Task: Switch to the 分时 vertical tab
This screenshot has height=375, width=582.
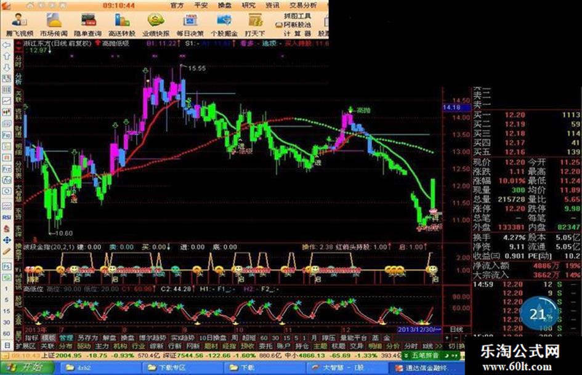Action: [18, 60]
